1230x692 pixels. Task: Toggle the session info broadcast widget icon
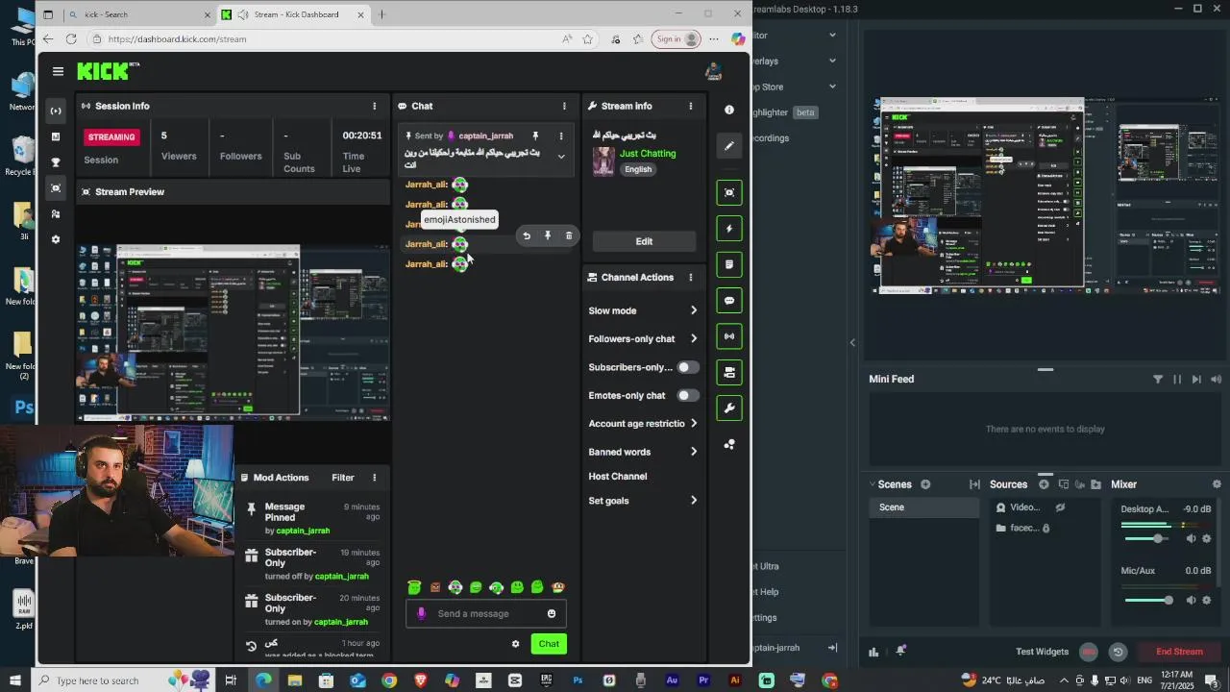(x=729, y=336)
